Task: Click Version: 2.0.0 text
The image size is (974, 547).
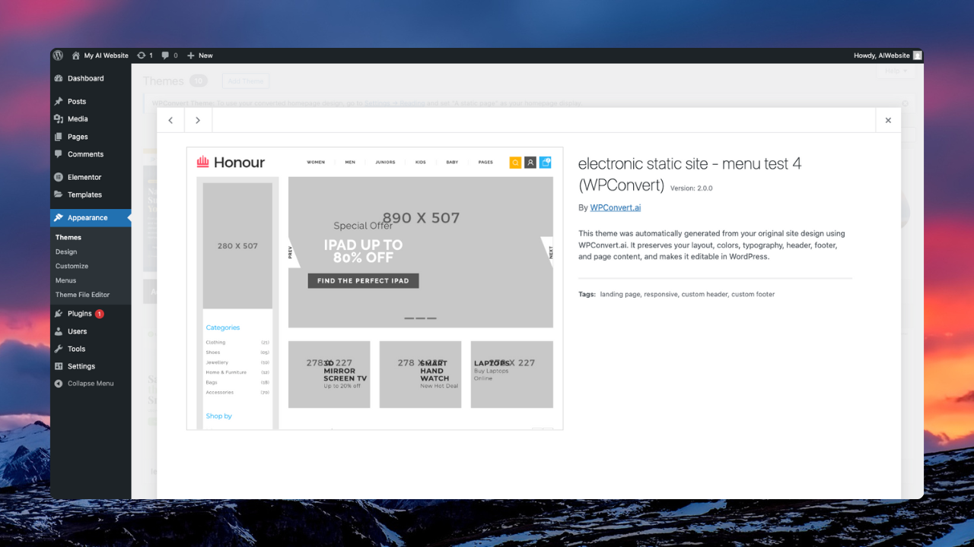Action: tap(692, 188)
